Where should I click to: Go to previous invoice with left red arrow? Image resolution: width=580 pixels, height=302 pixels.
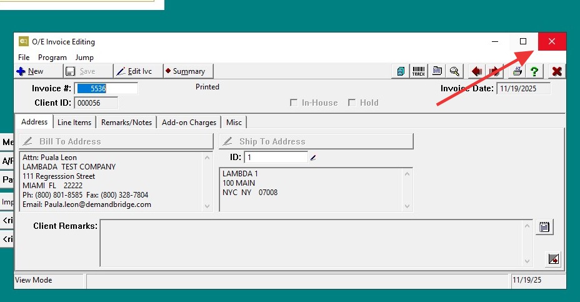(x=477, y=71)
